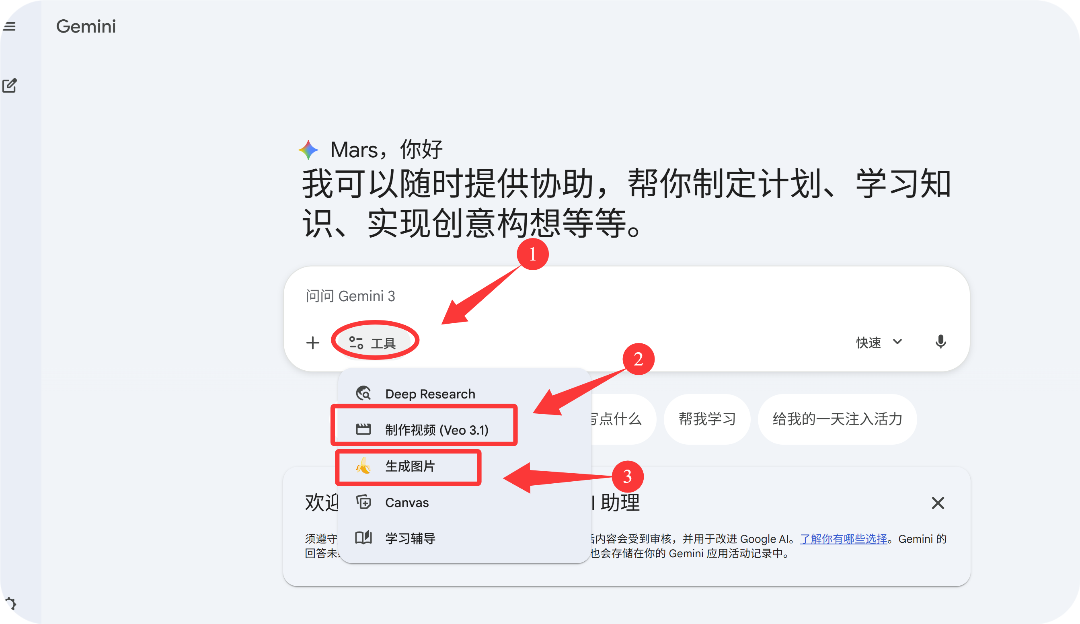Screen dimensions: 1080x624
Task: Start a new chat with pencil icon
Action: (9, 86)
